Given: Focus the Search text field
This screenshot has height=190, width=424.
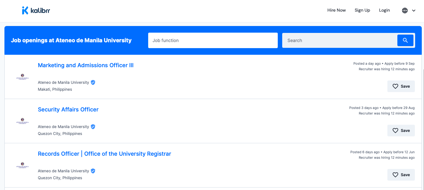Looking at the screenshot, I should [340, 40].
